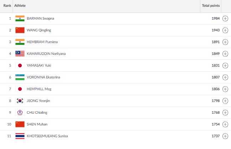The image size is (231, 149).
Task: Expand KHOTSEEMUEANG Sunisa's 1737 points details
Action: (225, 136)
